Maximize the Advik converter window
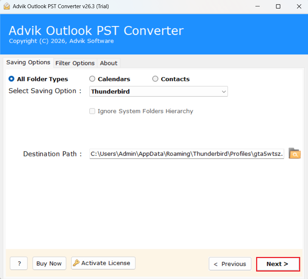 tap(278, 6)
